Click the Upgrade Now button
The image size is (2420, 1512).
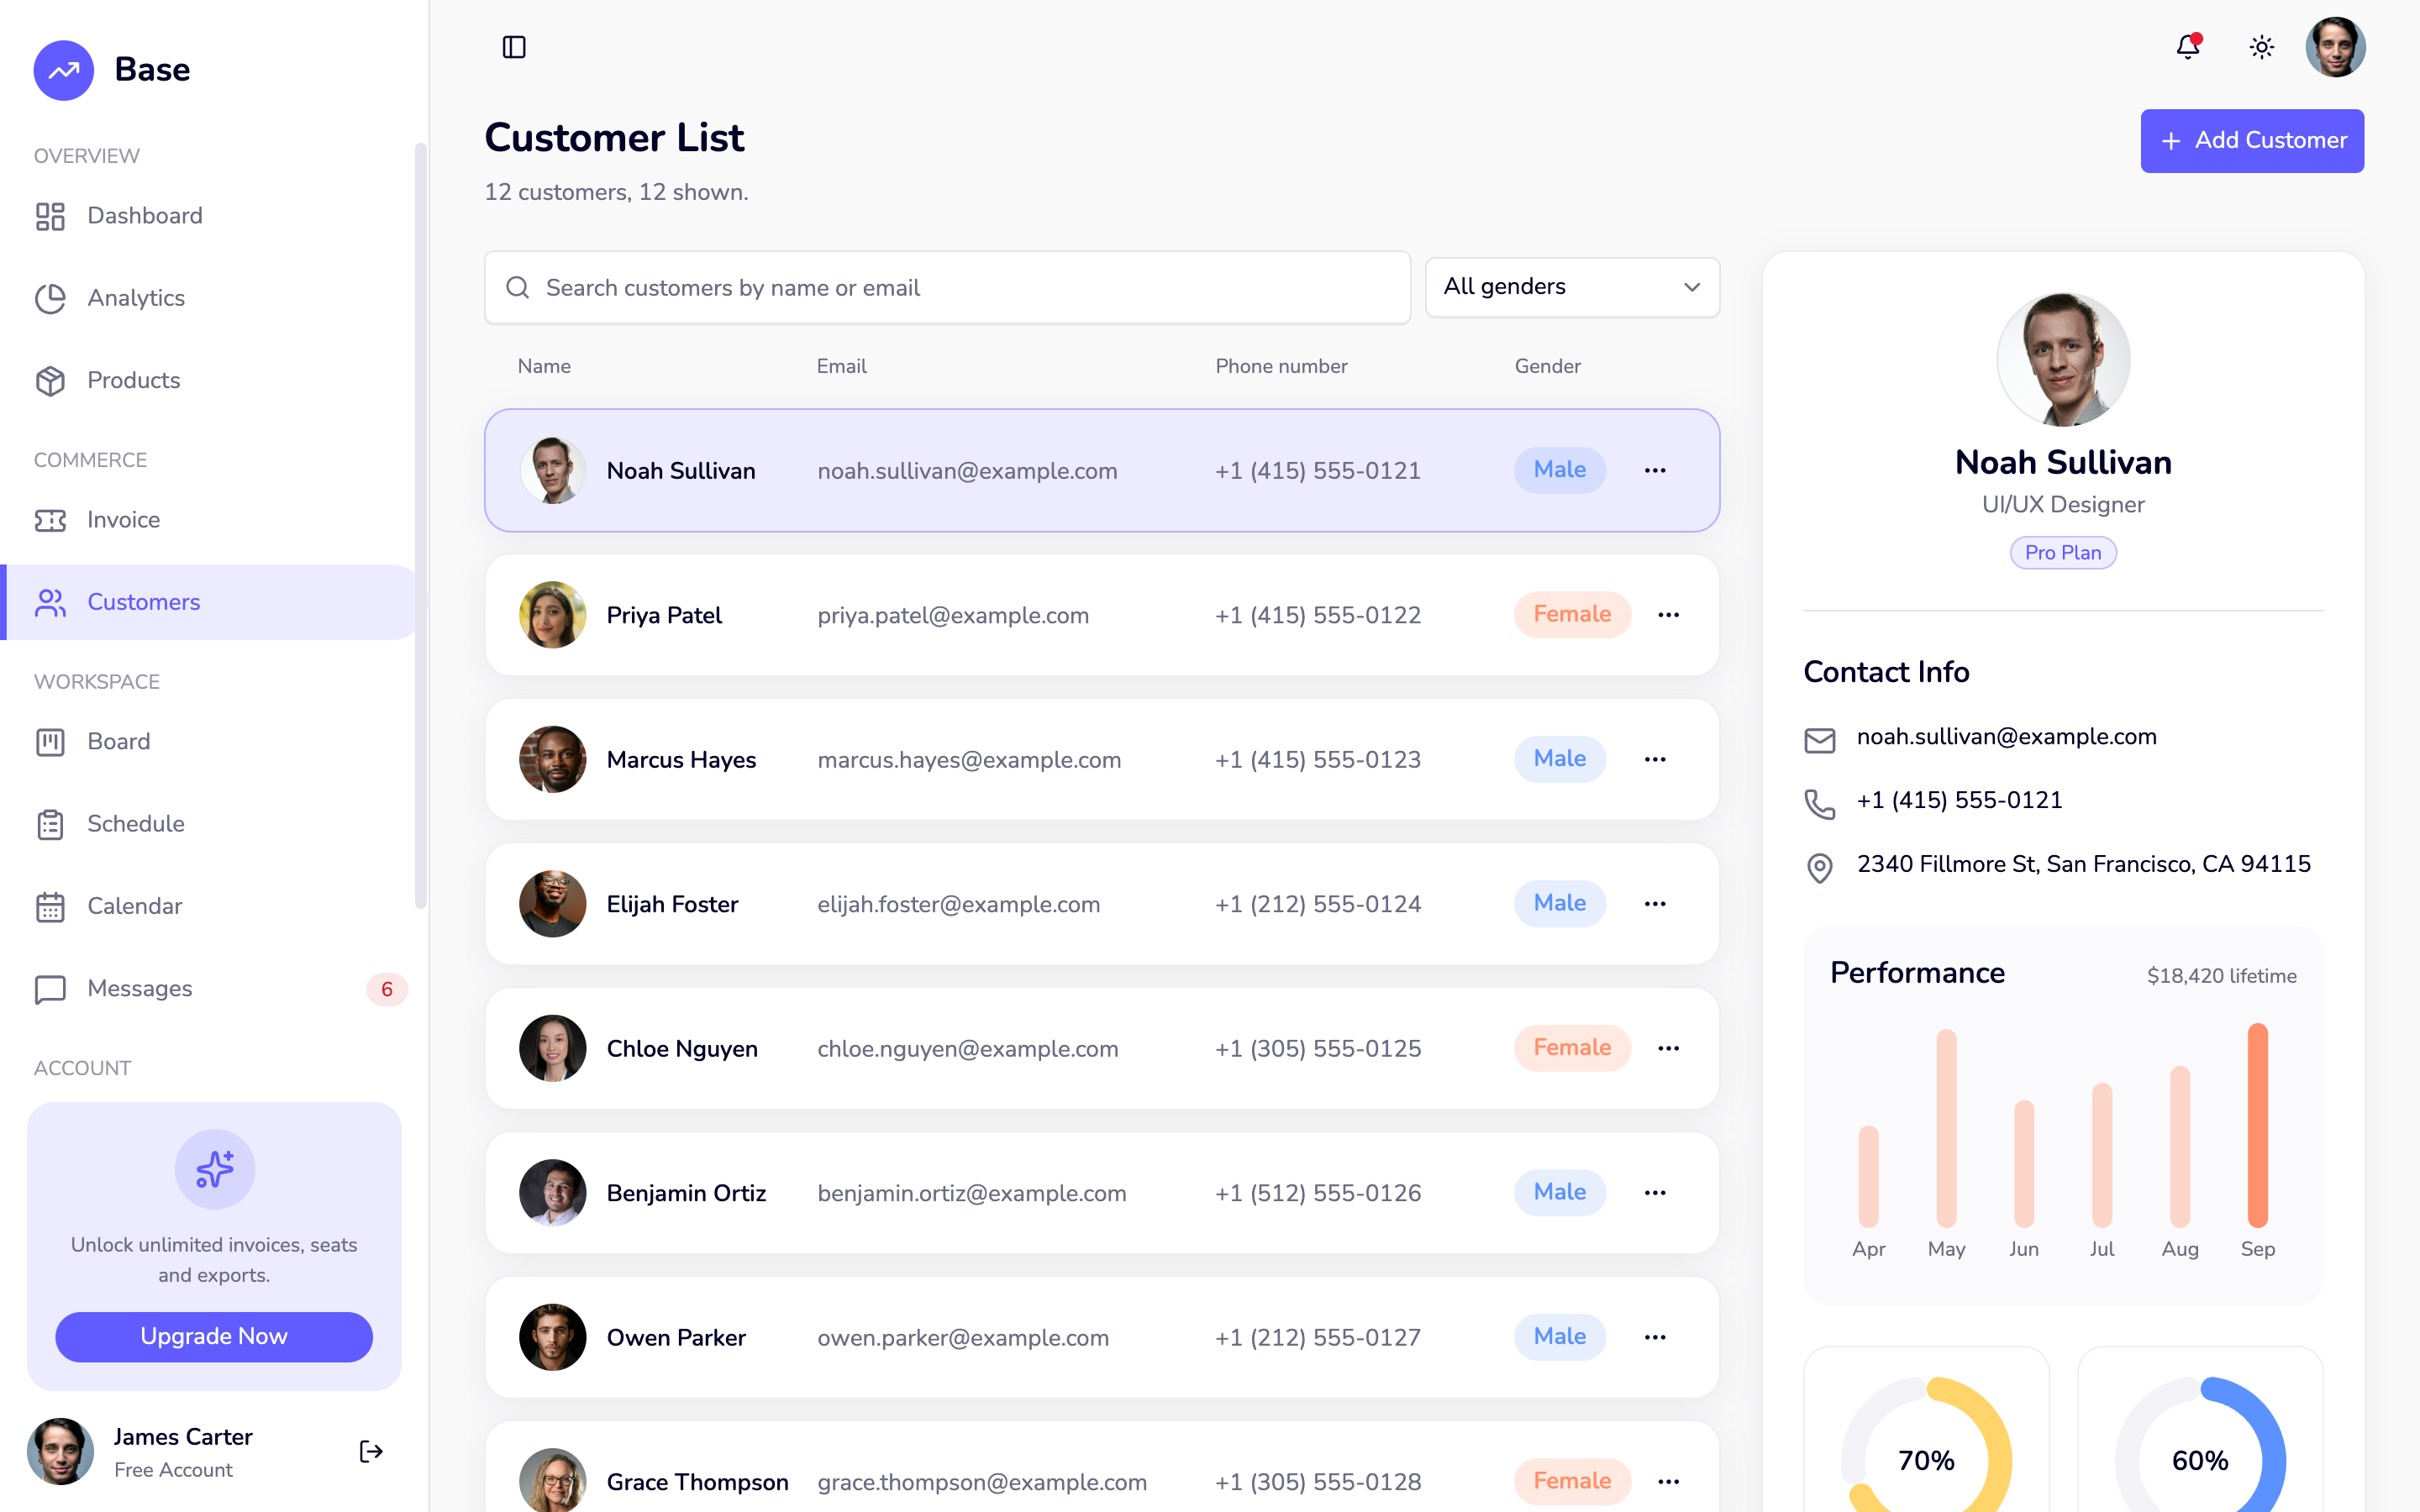click(x=214, y=1336)
